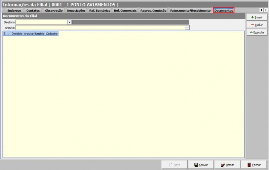This screenshot has height=170, width=269.
Task: Click the Fechar close button
Action: (x=254, y=165)
